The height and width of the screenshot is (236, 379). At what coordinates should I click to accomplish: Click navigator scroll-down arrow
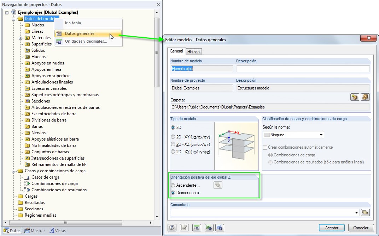tap(157, 217)
